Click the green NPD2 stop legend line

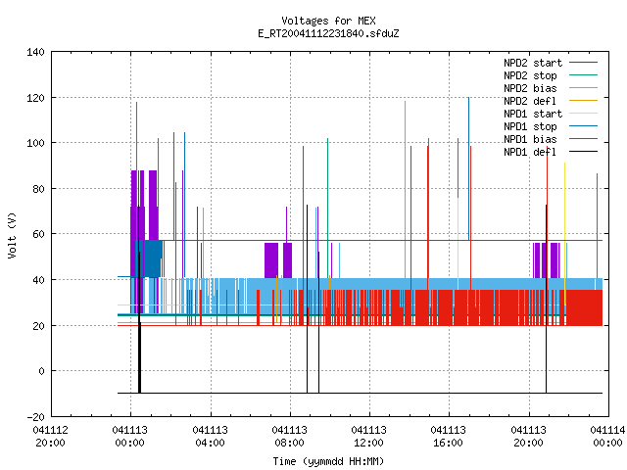click(x=584, y=75)
